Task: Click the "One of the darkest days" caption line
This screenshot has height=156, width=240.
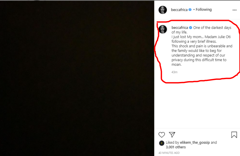Action: coord(212,28)
